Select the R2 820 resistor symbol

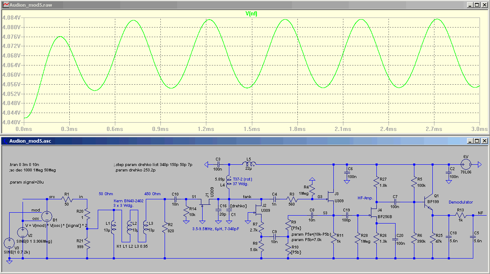click(165, 229)
